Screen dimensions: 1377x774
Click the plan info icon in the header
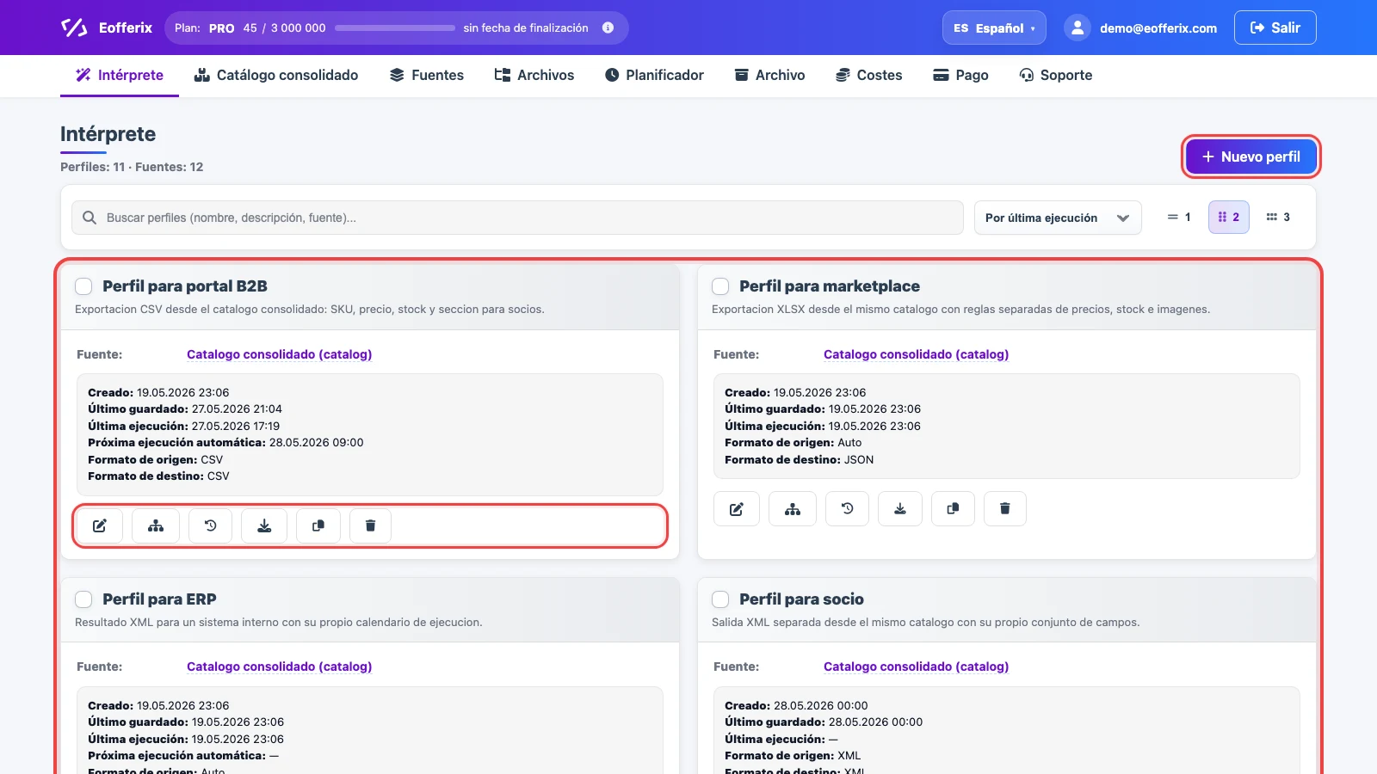(608, 28)
